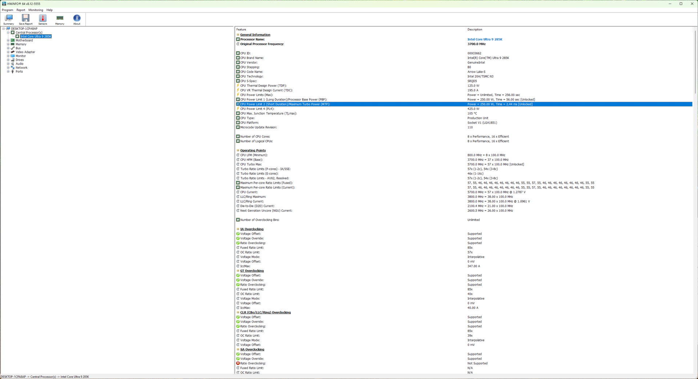Screen dimensions: 698x379
Task: Open the Report menu
Action: (x=21, y=10)
